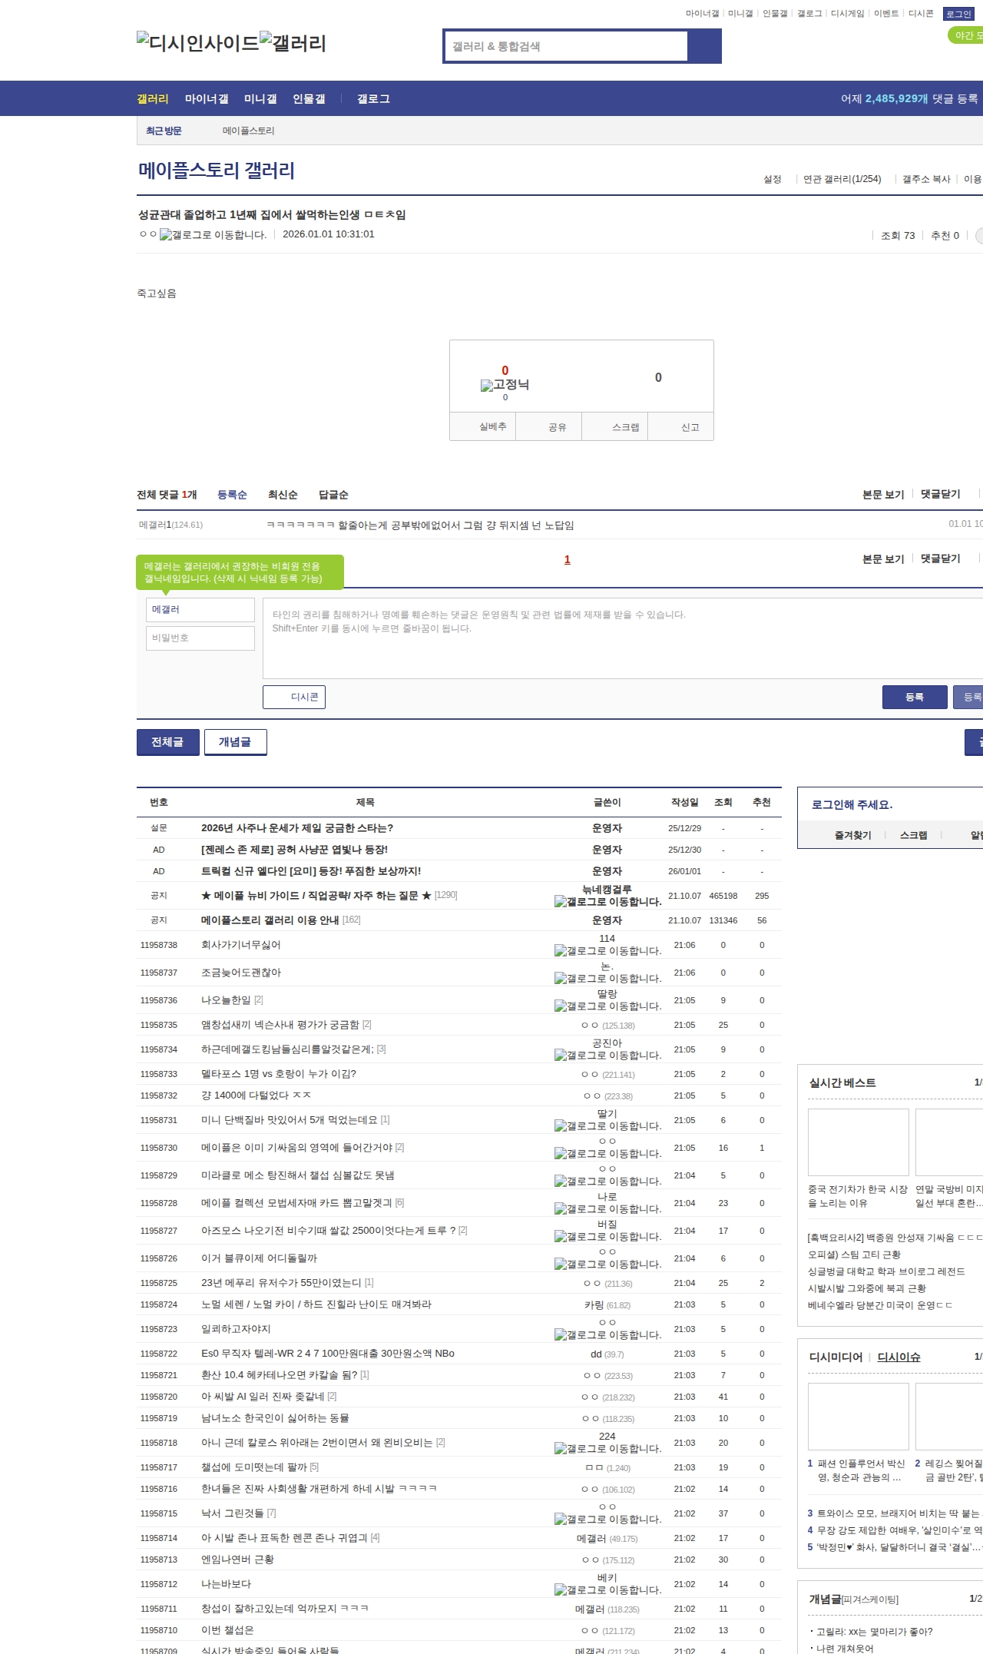Viewport: 983px width, 1654px height.
Task: Click the 비밀번호 password field in the comment form
Action: tap(200, 638)
